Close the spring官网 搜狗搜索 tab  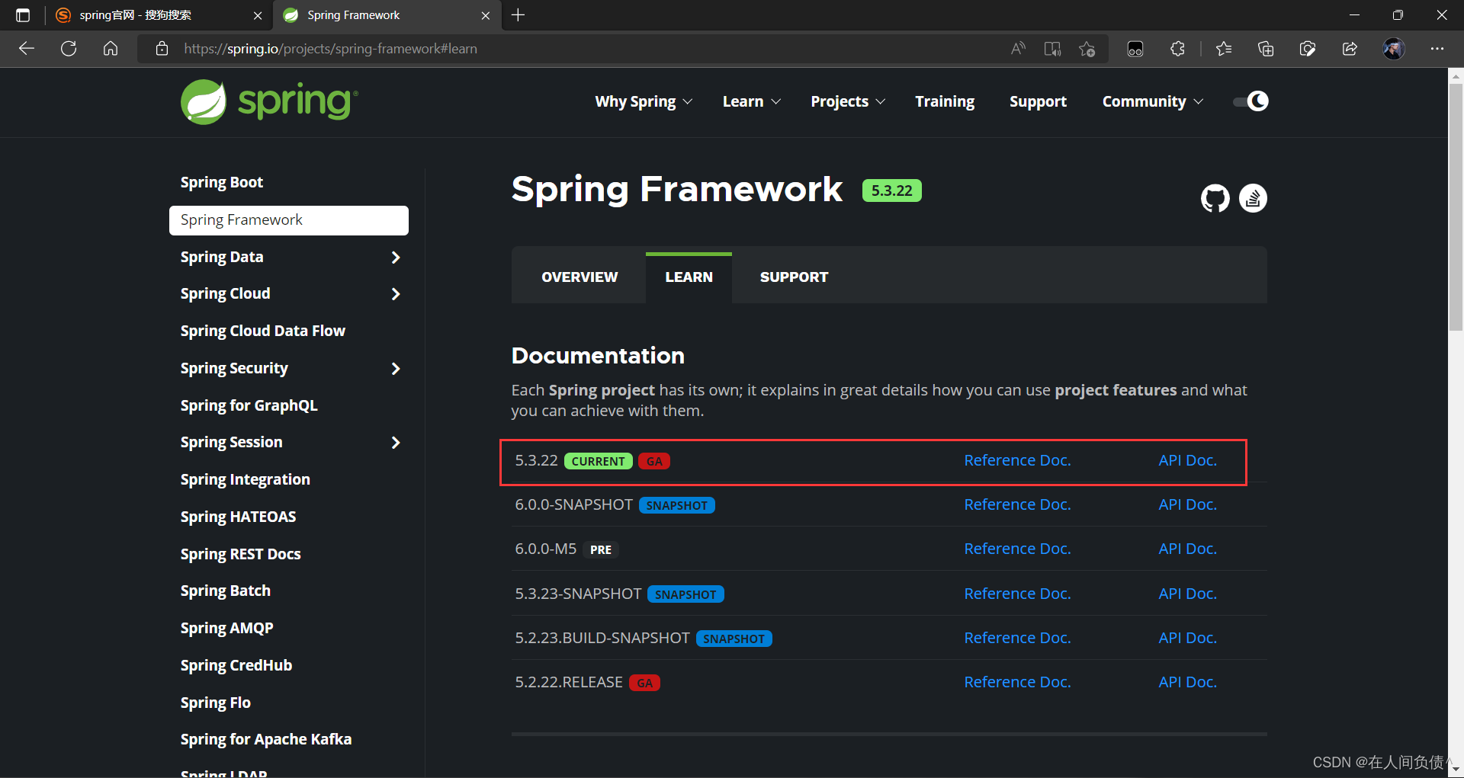pyautogui.click(x=258, y=15)
